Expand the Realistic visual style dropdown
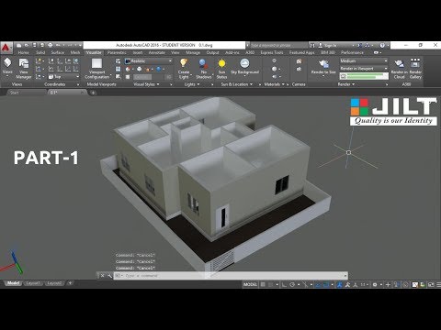441x330 pixels. coord(148,61)
